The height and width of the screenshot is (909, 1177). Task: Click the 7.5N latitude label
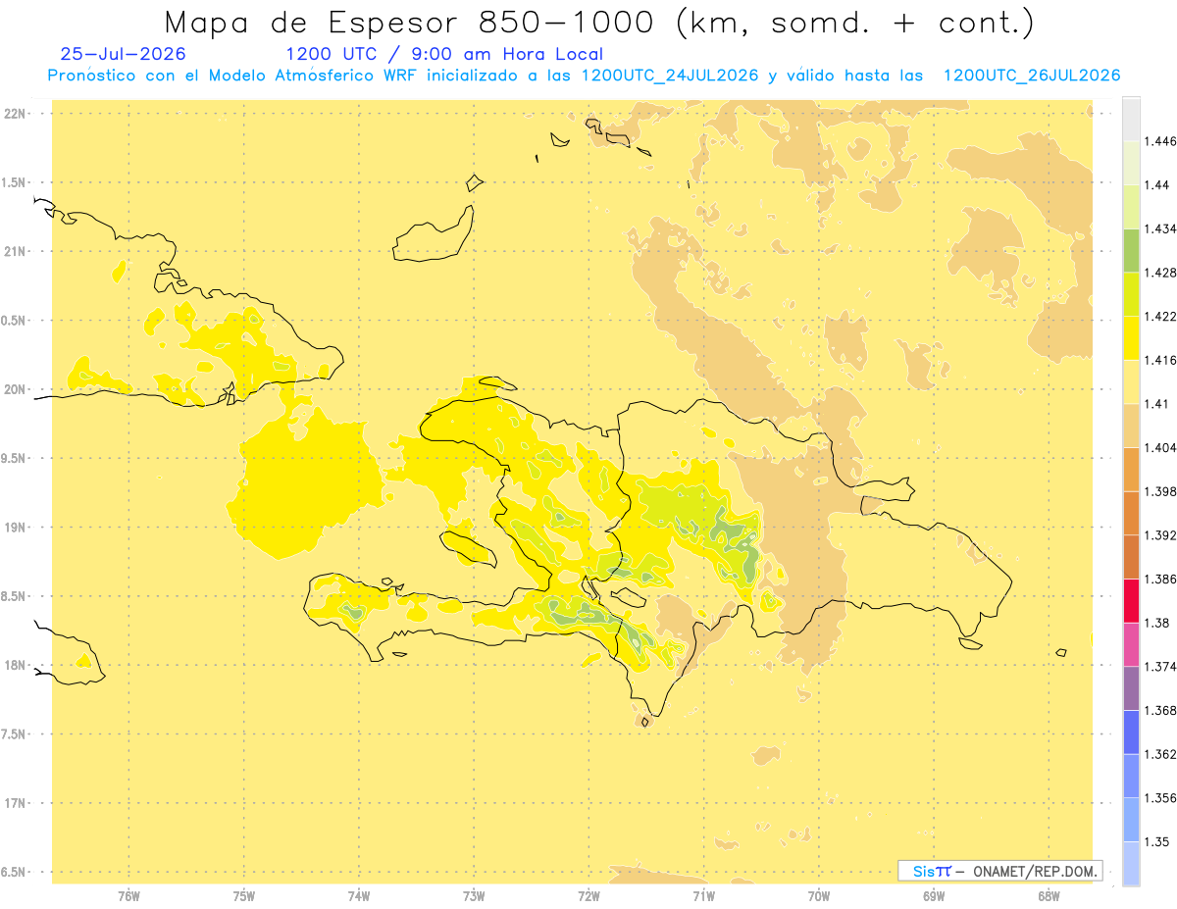14,734
